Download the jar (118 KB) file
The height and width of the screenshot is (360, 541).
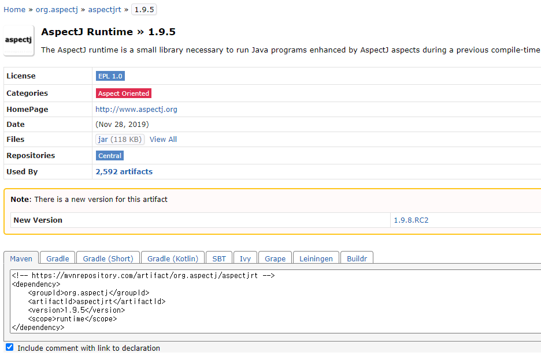[x=120, y=140]
